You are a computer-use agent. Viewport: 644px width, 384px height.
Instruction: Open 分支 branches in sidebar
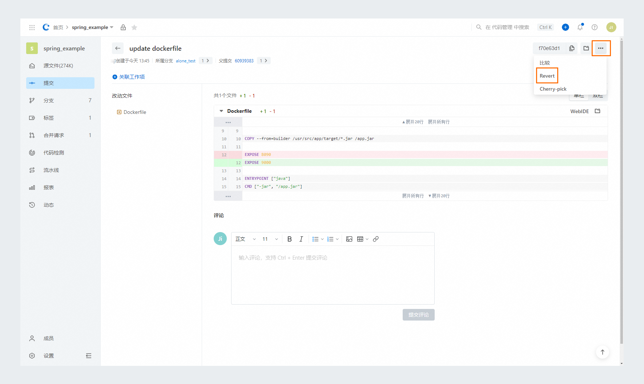60,100
